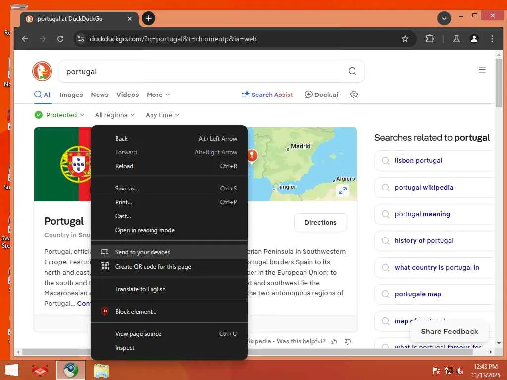Click the red map location pin
507x380 pixels.
252,156
